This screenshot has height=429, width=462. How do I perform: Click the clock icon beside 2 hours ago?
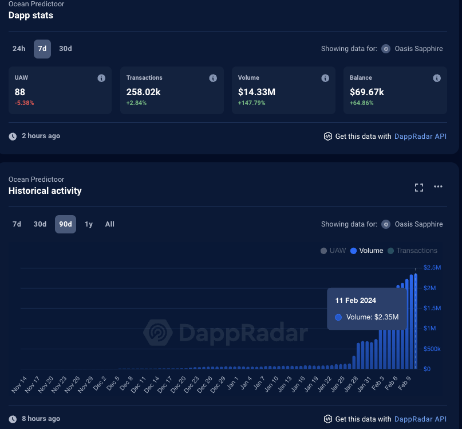[x=13, y=136]
